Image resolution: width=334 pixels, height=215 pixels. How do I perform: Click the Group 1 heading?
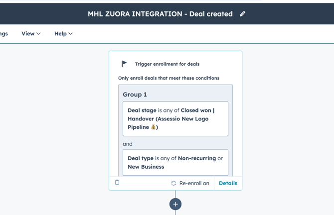[135, 95]
